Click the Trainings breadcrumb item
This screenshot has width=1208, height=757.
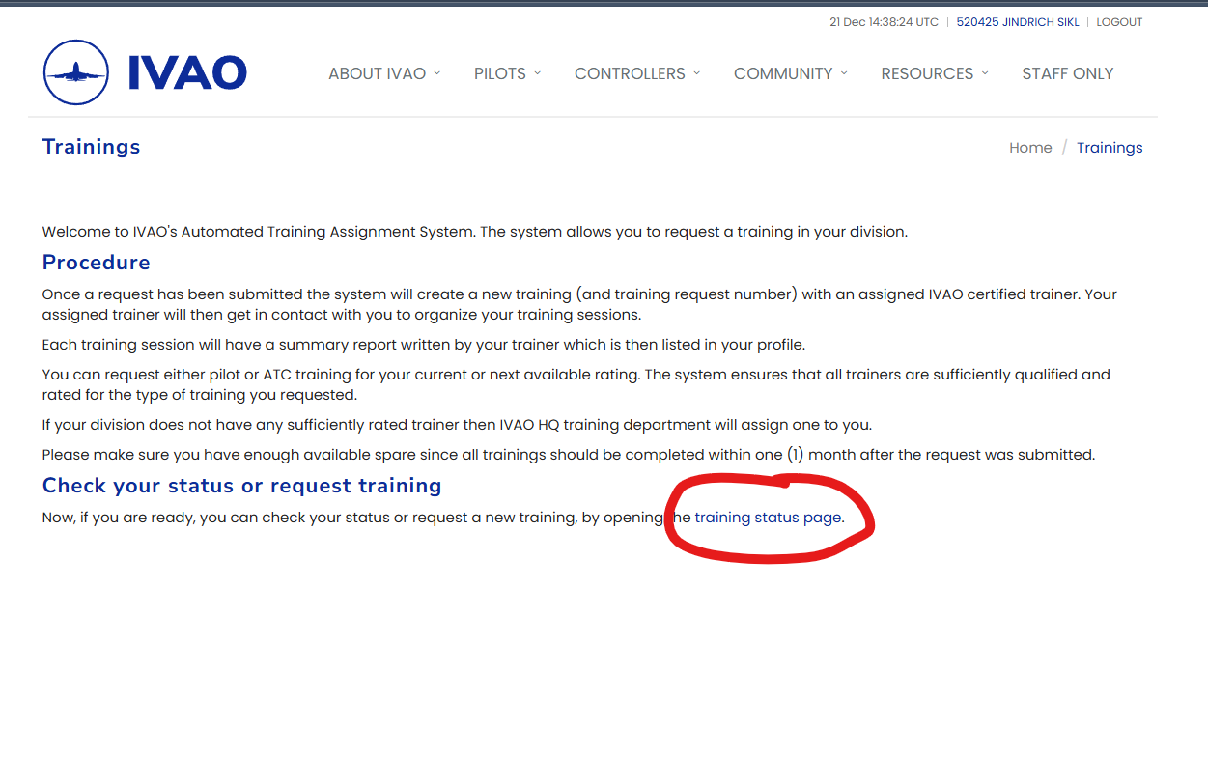click(x=1110, y=148)
